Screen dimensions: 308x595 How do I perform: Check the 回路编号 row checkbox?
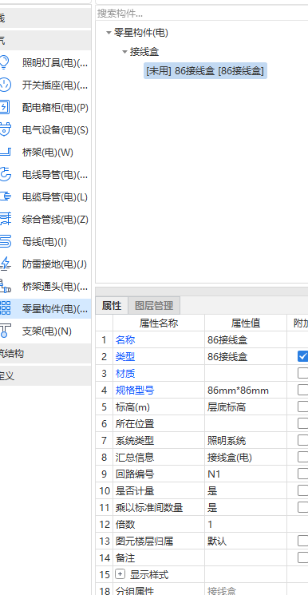[302, 474]
